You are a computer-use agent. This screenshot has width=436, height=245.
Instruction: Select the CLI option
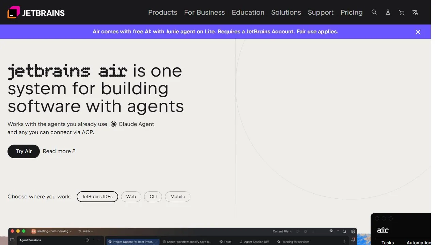pyautogui.click(x=153, y=197)
